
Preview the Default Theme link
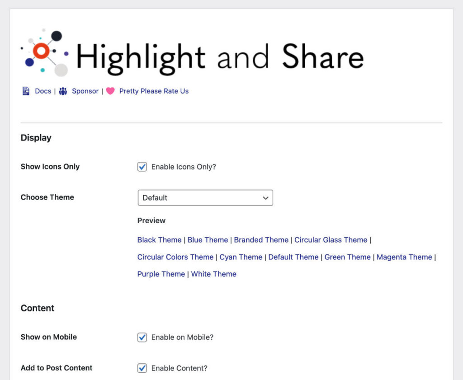point(293,257)
